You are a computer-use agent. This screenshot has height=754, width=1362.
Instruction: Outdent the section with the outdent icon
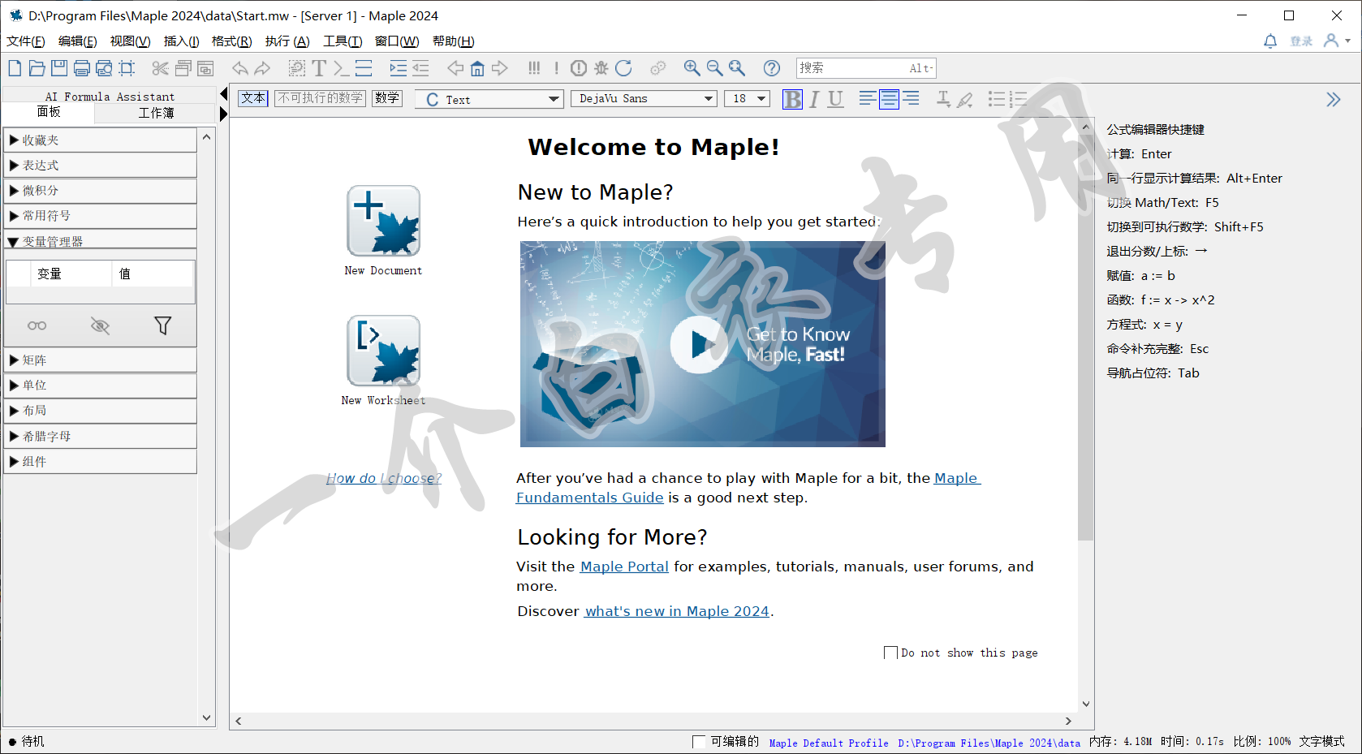point(420,68)
